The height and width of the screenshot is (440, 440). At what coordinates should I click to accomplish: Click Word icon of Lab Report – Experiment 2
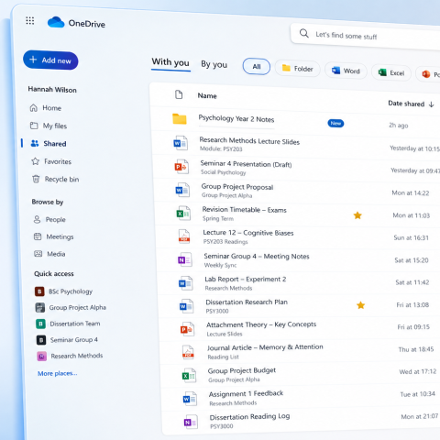(x=186, y=283)
